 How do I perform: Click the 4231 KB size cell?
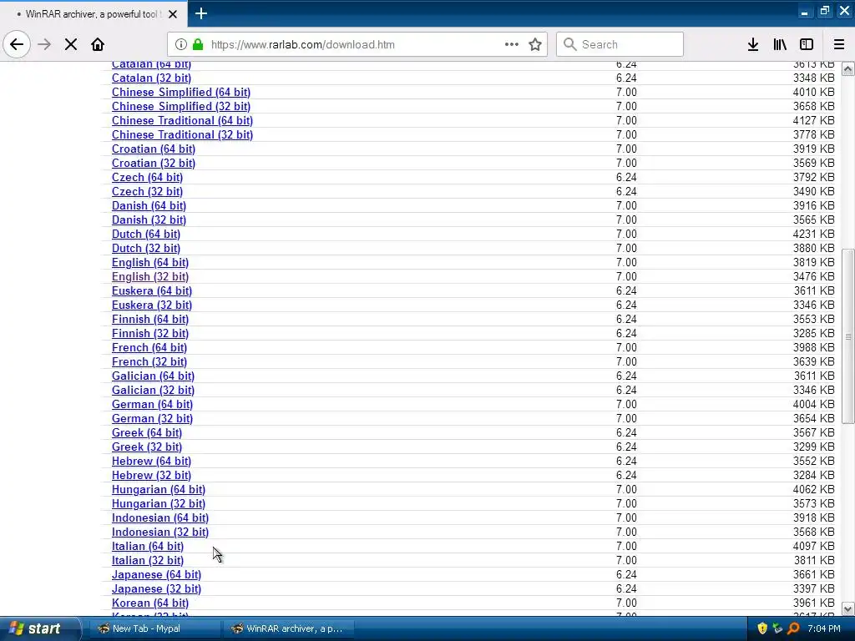tap(813, 234)
